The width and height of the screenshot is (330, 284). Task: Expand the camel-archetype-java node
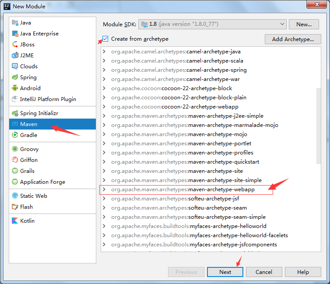(104, 51)
